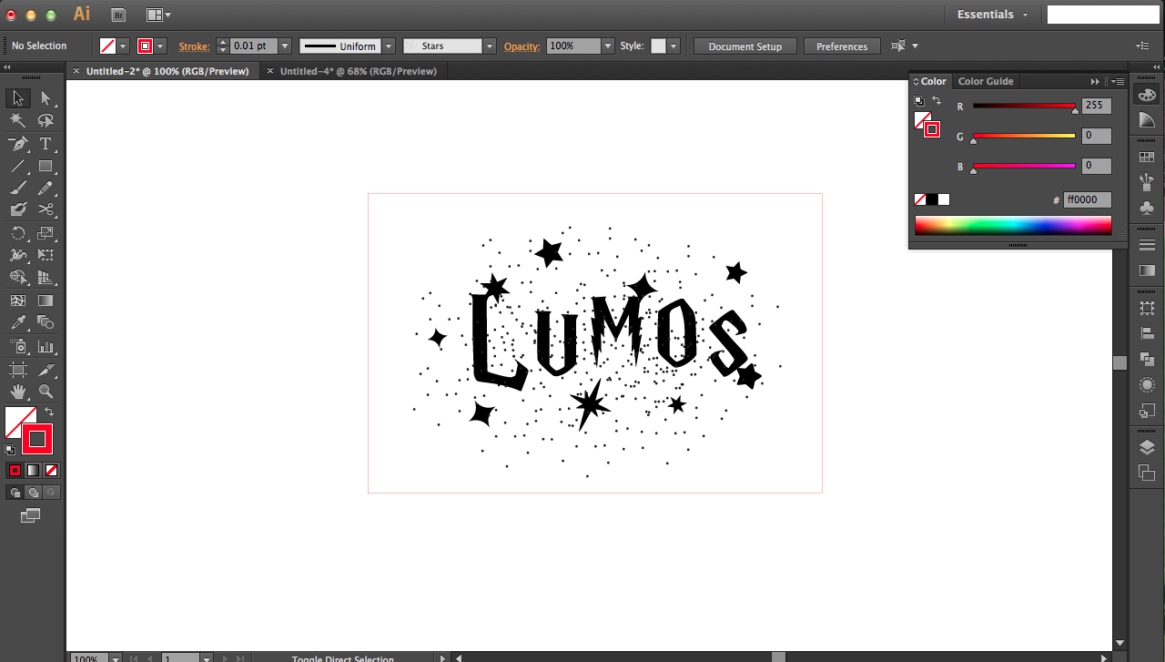Select the Column Graph tool
The image size is (1165, 662).
coord(46,347)
